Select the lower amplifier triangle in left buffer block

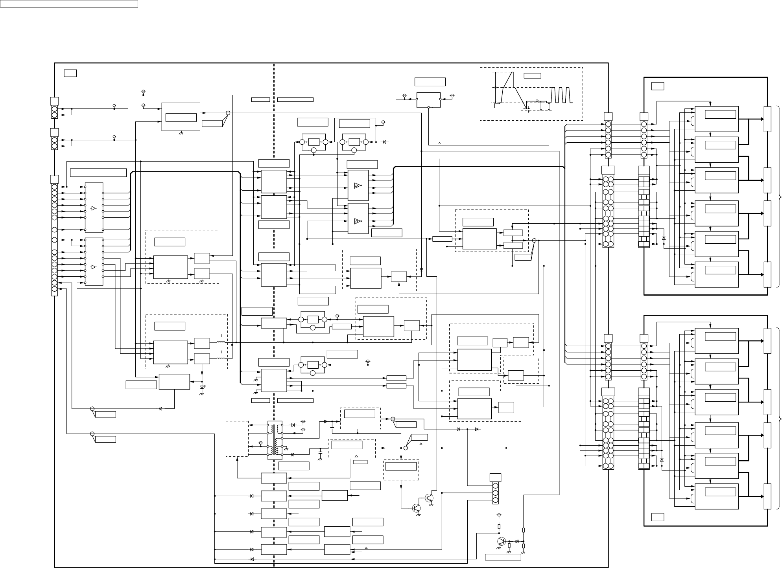pyautogui.click(x=93, y=267)
